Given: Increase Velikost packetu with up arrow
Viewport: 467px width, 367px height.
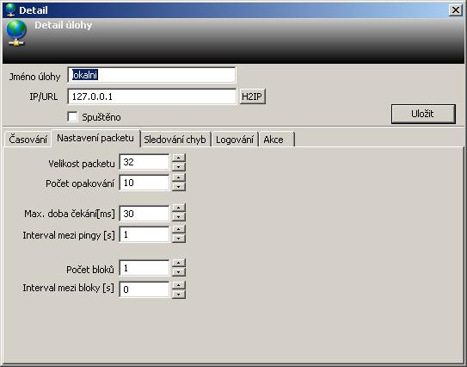Looking at the screenshot, I should (179, 158).
